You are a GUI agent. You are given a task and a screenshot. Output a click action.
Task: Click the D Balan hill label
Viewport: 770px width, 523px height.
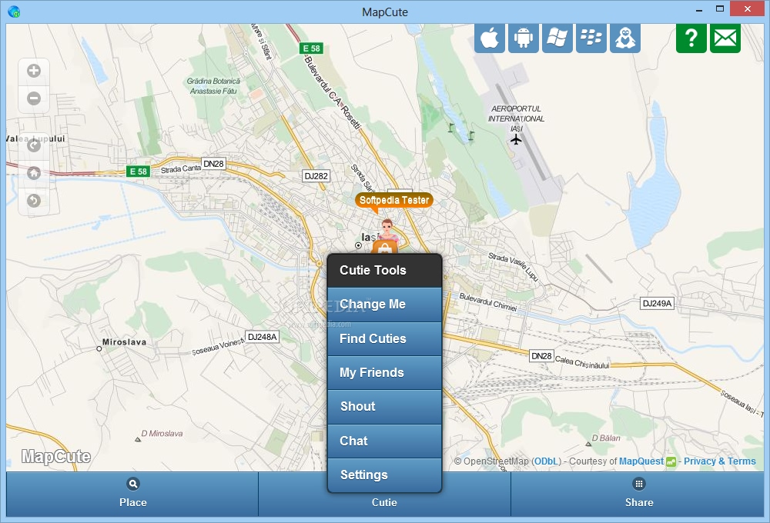coord(605,438)
